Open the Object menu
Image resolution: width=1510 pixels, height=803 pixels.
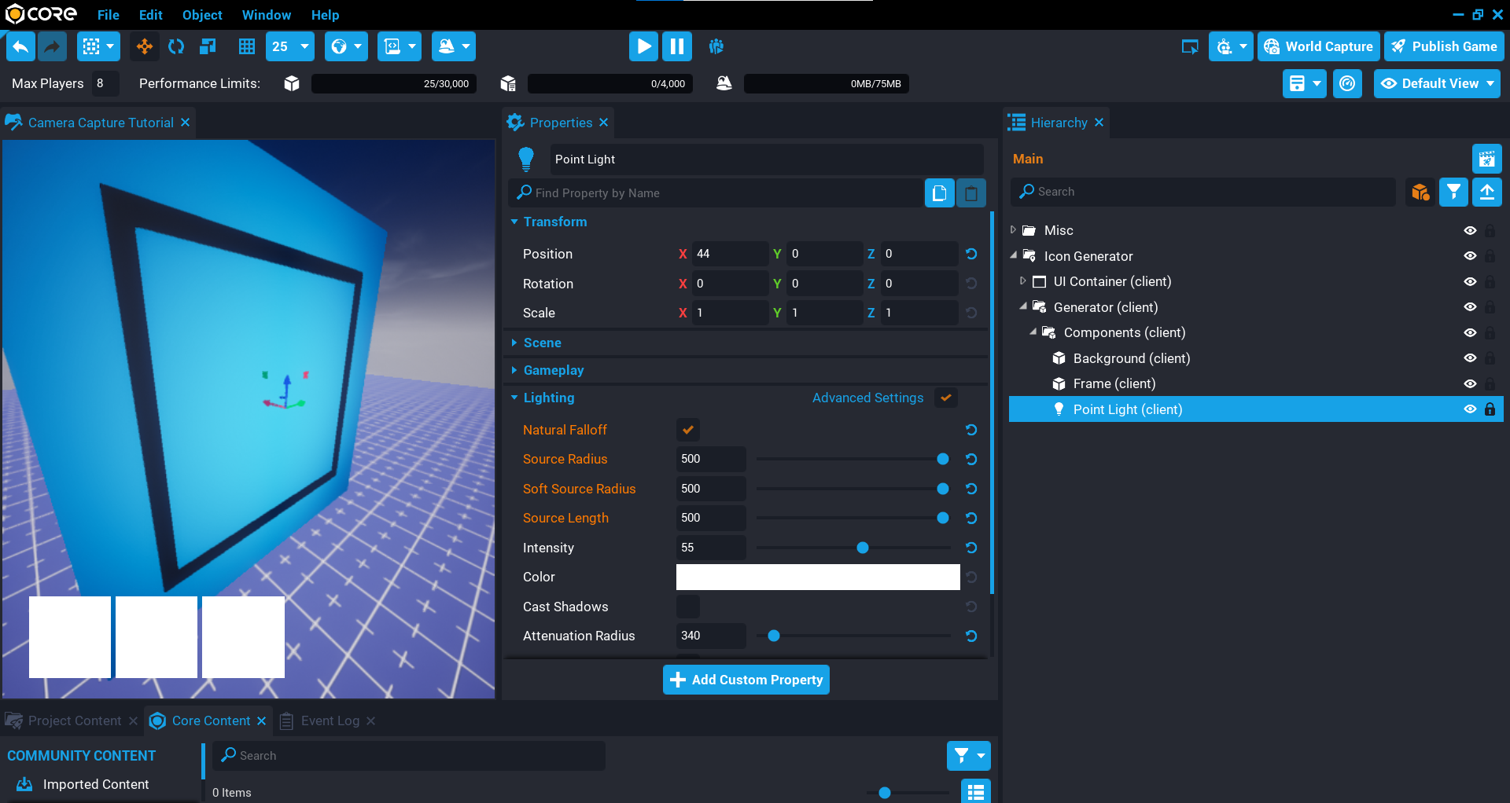point(202,15)
